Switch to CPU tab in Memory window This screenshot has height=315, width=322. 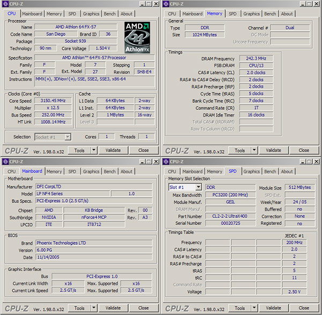coord(172,14)
